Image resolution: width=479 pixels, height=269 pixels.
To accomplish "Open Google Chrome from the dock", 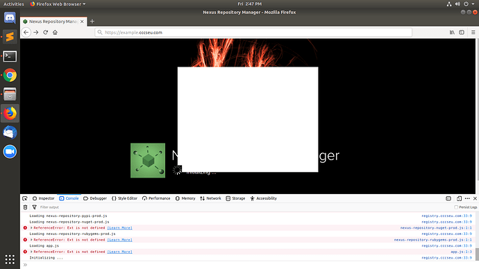I will pyautogui.click(x=10, y=75).
